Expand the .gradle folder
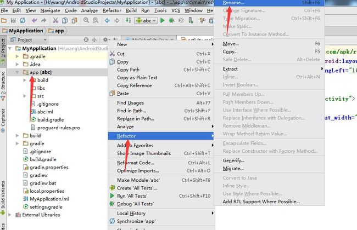Image resolution: width=357 pixels, height=230 pixels. tap(18, 56)
